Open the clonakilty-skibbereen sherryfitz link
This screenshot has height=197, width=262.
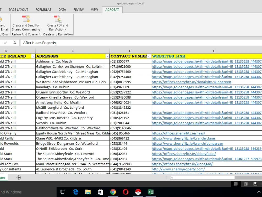191,82
